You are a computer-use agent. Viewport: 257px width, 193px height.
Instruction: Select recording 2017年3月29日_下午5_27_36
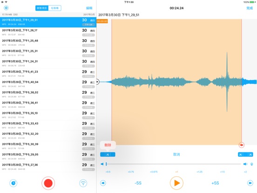pos(48,167)
